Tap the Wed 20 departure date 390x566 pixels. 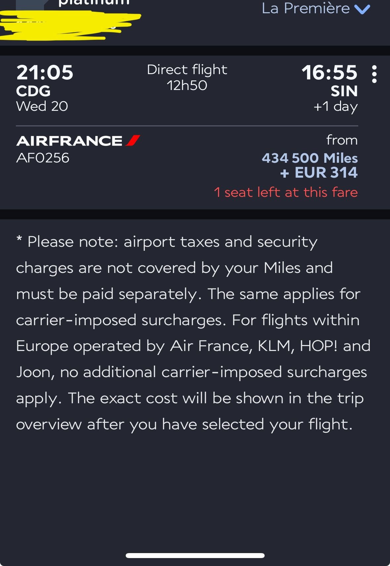tap(42, 106)
